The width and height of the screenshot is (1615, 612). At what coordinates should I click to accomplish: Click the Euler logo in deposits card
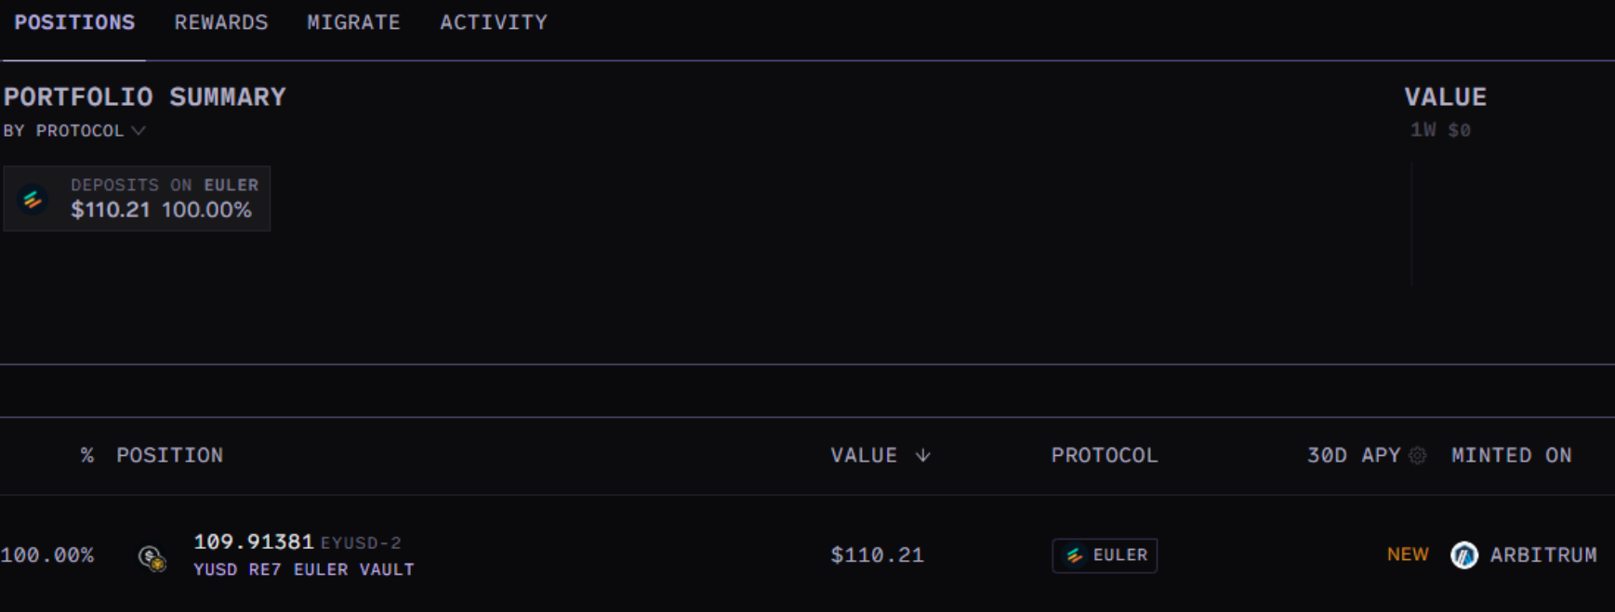coord(33,199)
